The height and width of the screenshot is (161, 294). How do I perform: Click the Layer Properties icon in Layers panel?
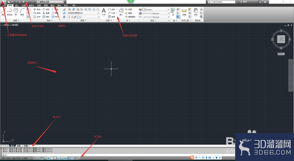69,9
